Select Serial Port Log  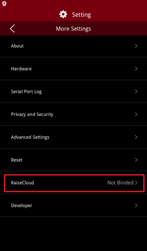[x=74, y=91]
